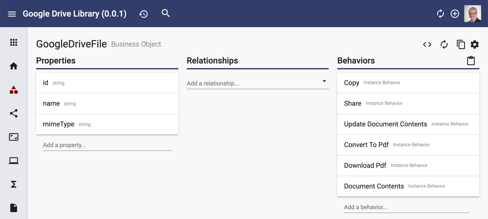Viewport: 488px width, 219px height.
Task: Open the Update Document Contents behavior
Action: pos(408,124)
